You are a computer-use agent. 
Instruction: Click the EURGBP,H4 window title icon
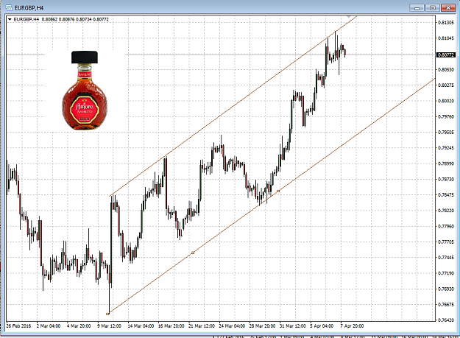coord(9,7)
